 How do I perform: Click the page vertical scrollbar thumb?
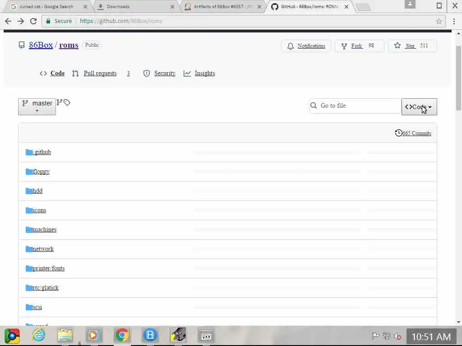tap(458, 78)
